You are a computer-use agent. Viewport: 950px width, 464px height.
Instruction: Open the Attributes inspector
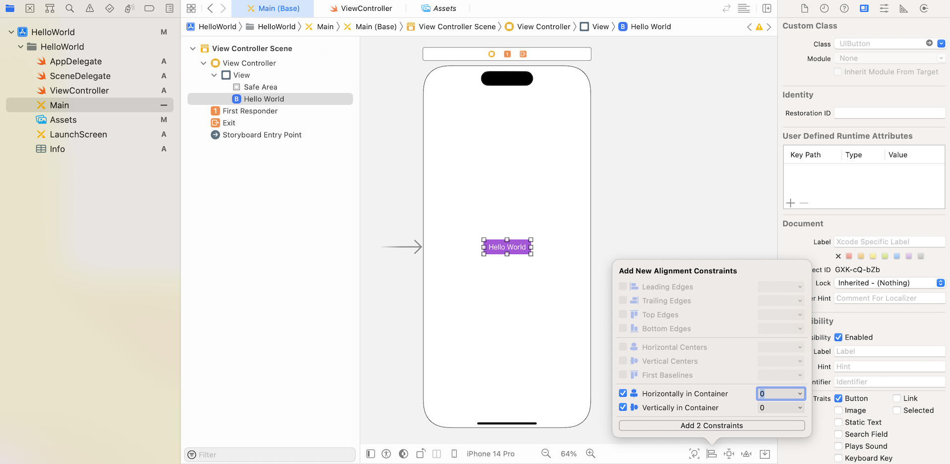884,8
